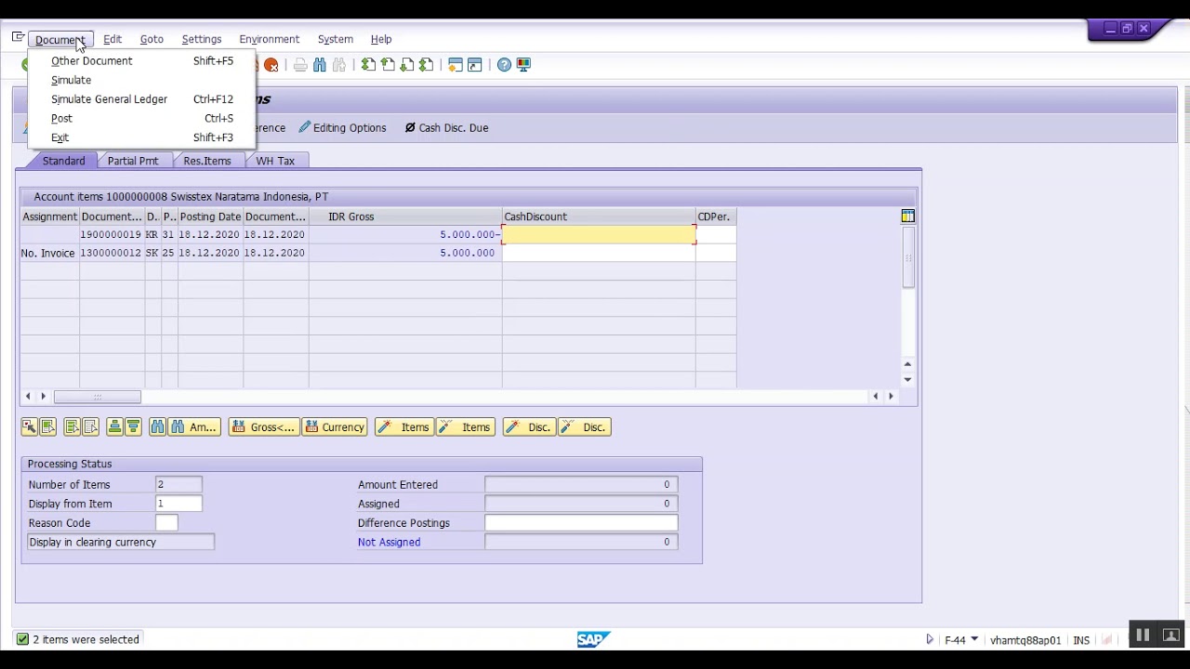Click the Select All icon below the table

coord(72,427)
